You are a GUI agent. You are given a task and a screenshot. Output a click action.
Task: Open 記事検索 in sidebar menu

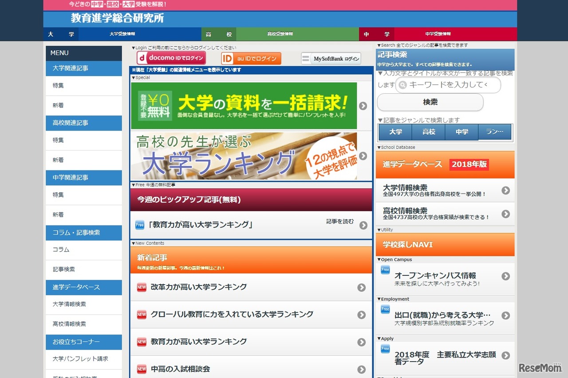point(84,270)
